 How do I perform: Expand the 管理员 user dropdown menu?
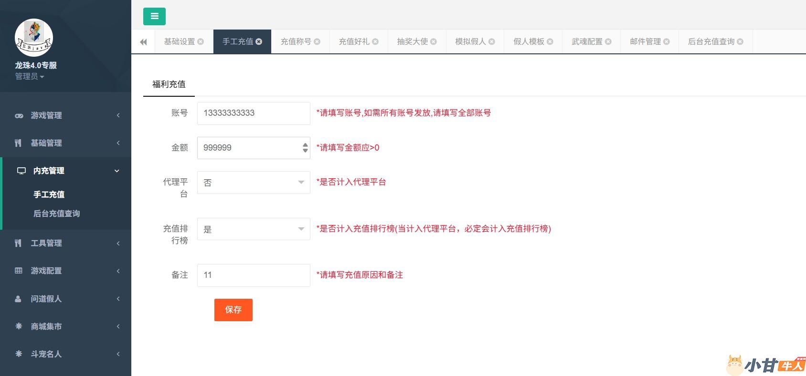pos(30,77)
